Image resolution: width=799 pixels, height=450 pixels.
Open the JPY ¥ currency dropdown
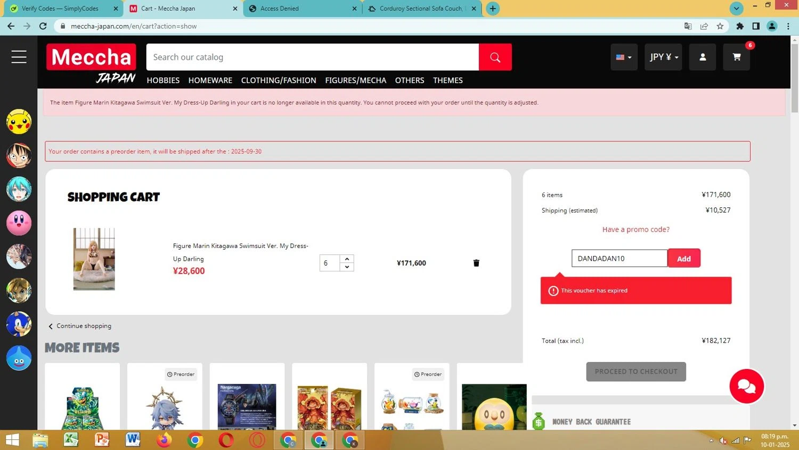click(x=663, y=57)
